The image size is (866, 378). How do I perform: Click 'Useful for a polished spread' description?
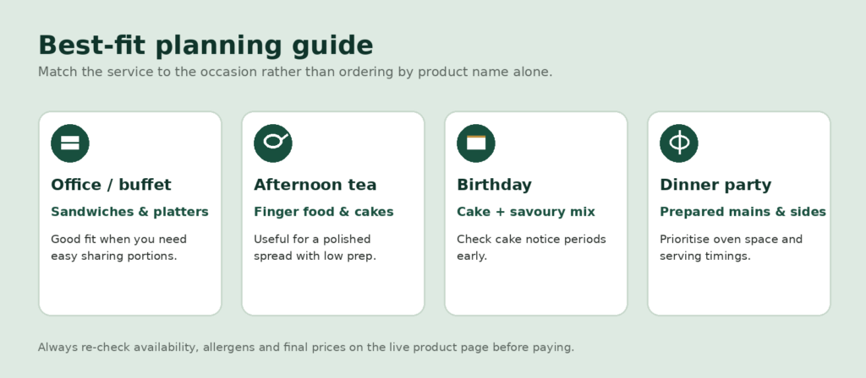[315, 247]
